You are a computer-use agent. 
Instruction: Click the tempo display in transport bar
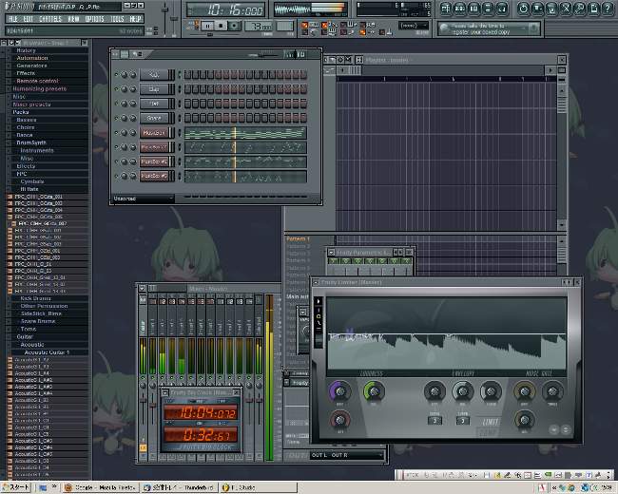[259, 27]
